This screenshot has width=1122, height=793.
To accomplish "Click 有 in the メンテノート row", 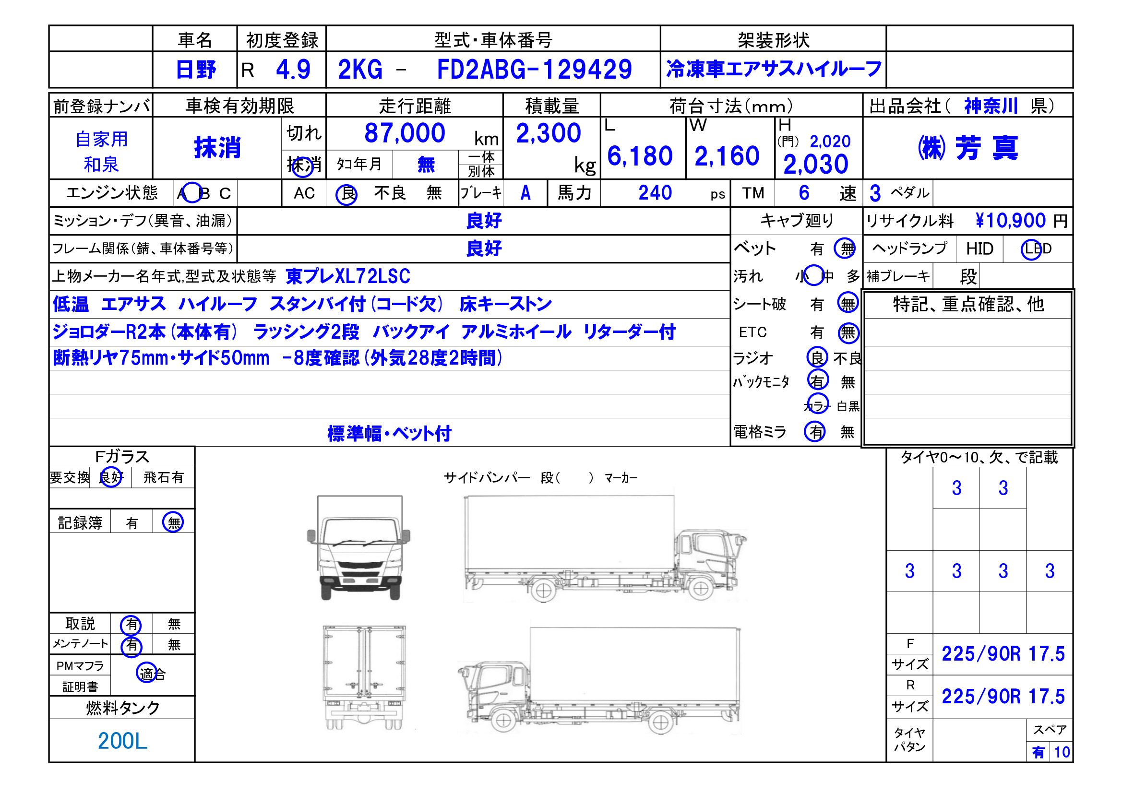I will (x=131, y=645).
